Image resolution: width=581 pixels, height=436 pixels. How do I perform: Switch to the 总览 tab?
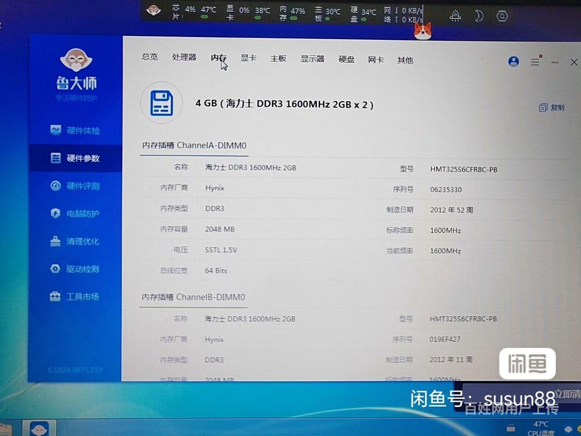(150, 57)
